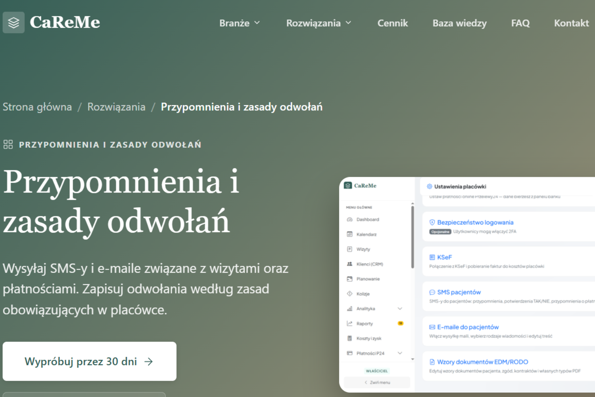Image resolution: width=595 pixels, height=397 pixels.
Task: Open the Branże dropdown in the top navigation
Action: 240,23
